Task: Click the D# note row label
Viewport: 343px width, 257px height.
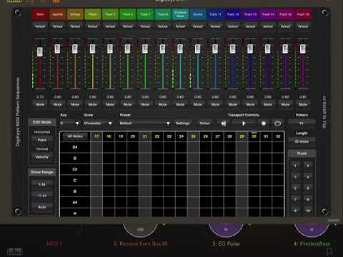Action: point(75,147)
